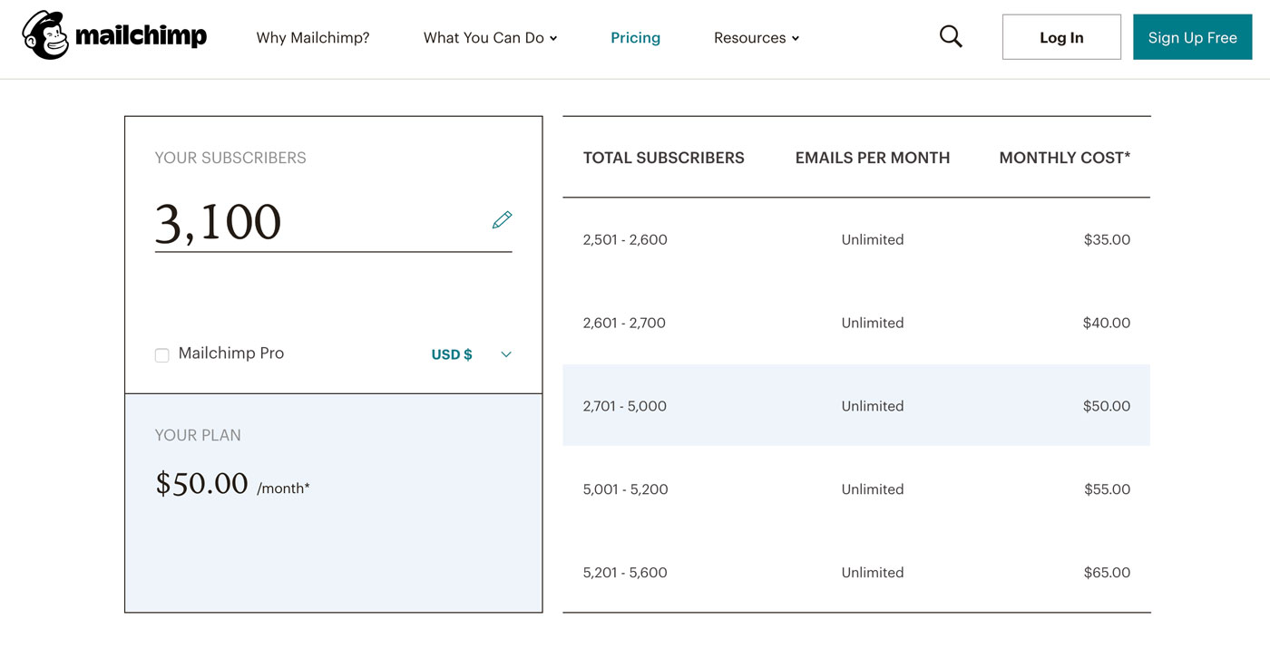
Task: Expand the Resources menu
Action: pos(757,38)
